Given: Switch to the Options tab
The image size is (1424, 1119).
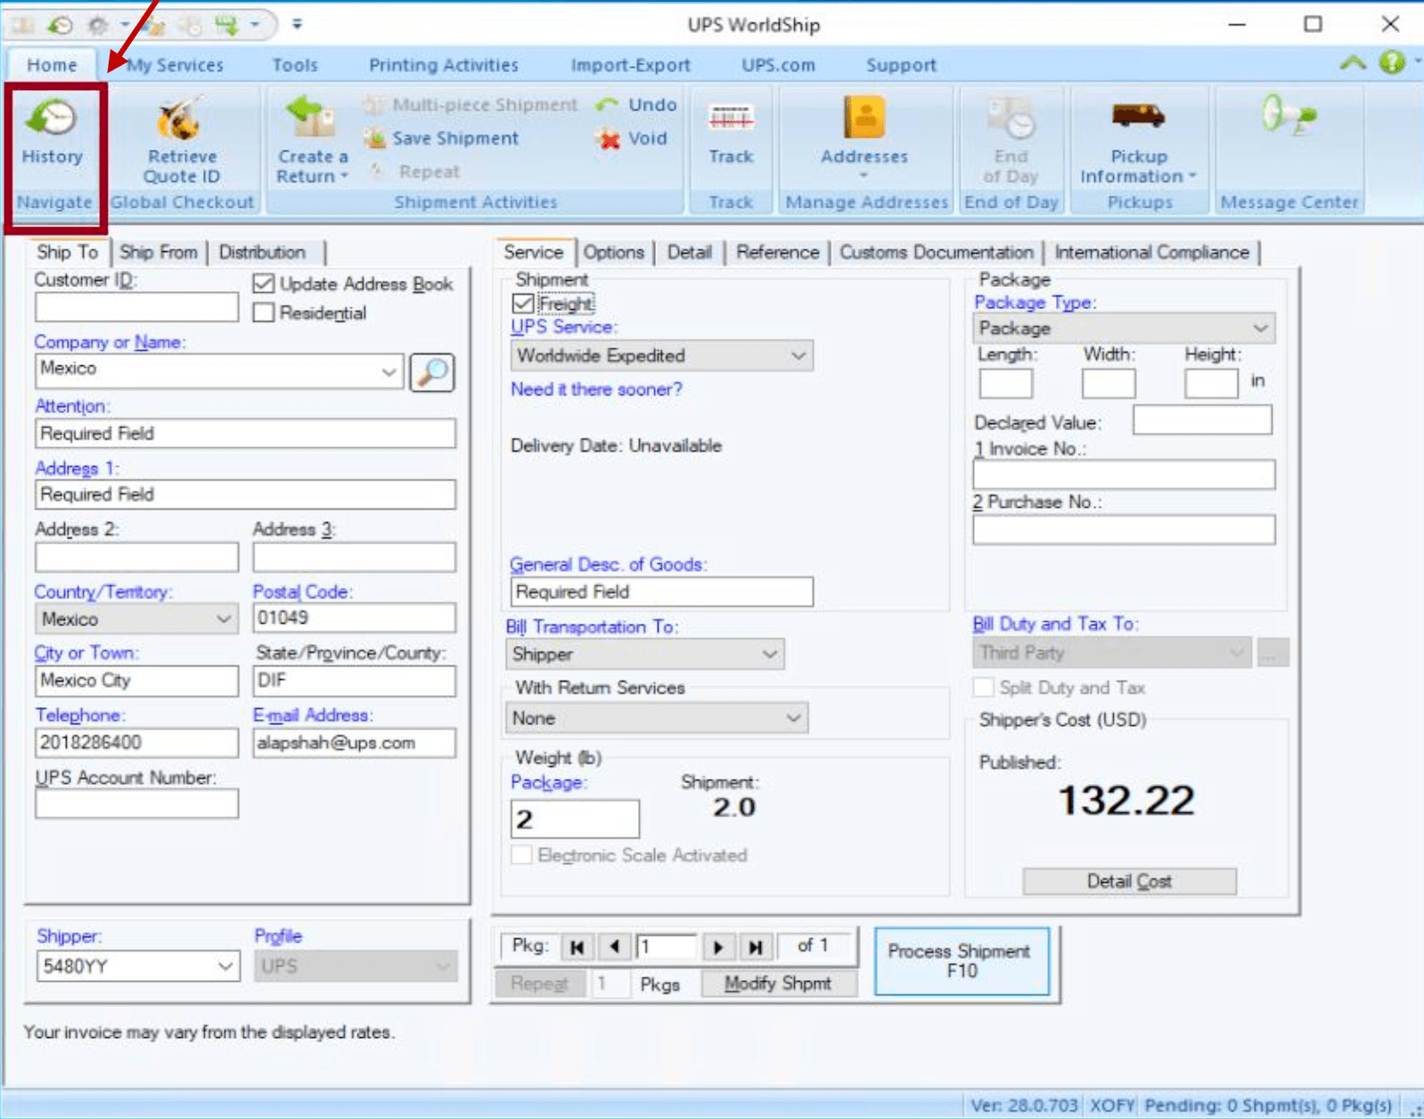Looking at the screenshot, I should [x=614, y=252].
